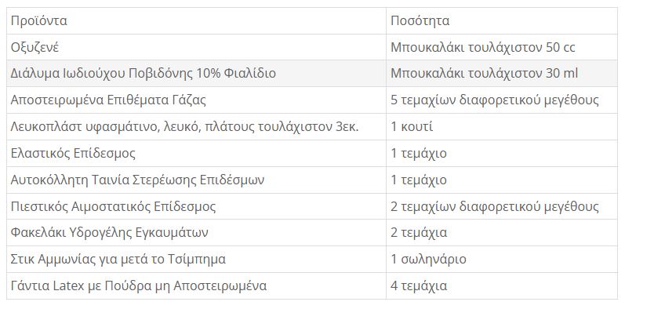Select the Αυτοκόλλητη Ταινία Στερέωσης Επιδέσμων cell
The height and width of the screenshot is (309, 665).
pos(196,180)
